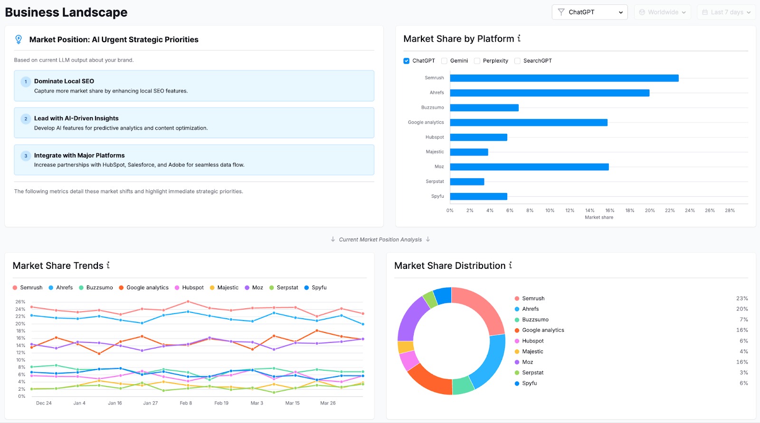Select Serpstat in distribution legend
This screenshot has height=423, width=760.
(529, 373)
